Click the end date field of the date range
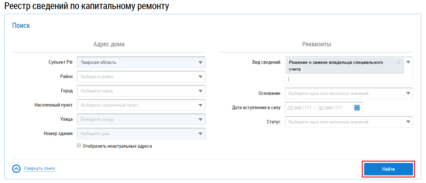 (x=330, y=108)
